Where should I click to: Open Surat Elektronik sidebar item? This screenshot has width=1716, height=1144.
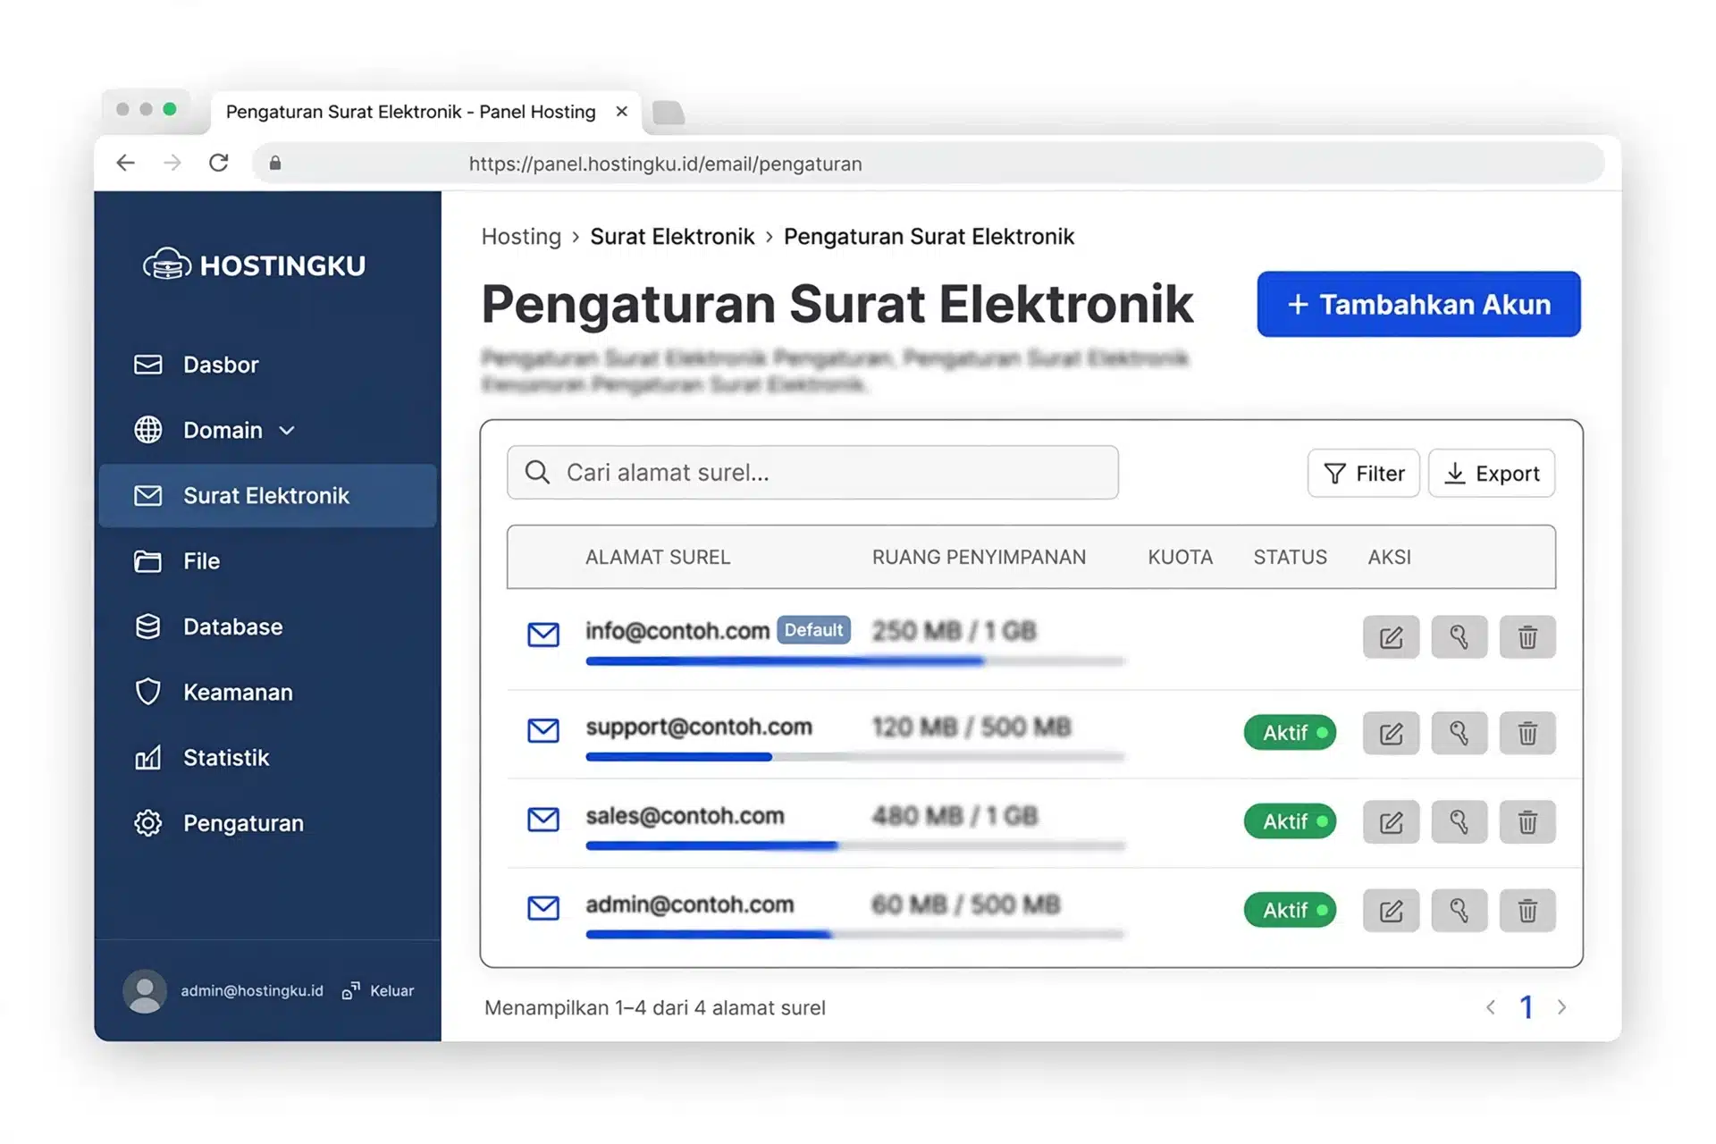pyautogui.click(x=266, y=496)
